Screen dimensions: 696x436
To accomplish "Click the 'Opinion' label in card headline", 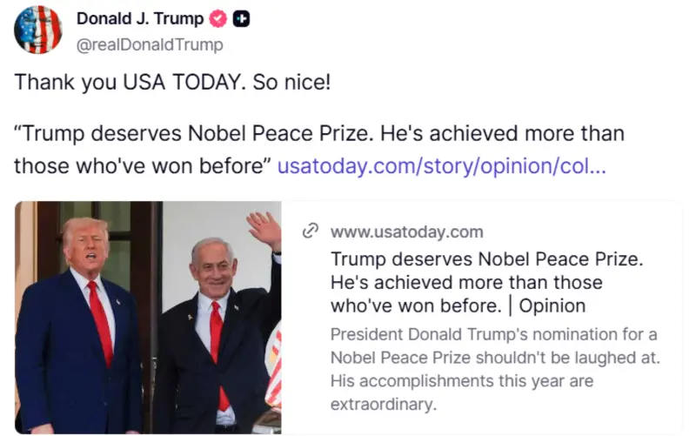I will coord(552,305).
